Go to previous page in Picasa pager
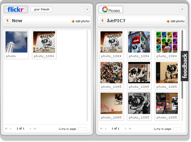 point(106,129)
